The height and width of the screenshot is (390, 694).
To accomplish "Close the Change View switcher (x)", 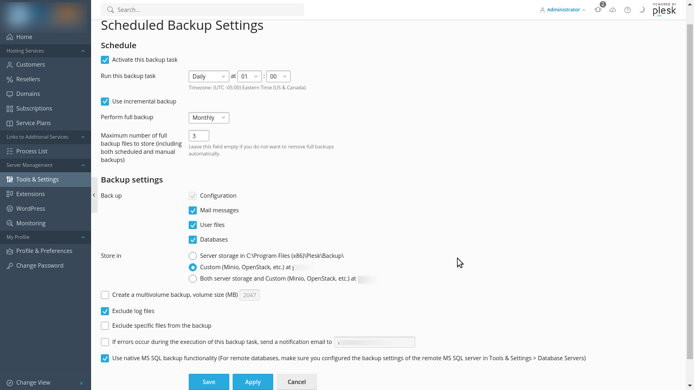I will [81, 383].
